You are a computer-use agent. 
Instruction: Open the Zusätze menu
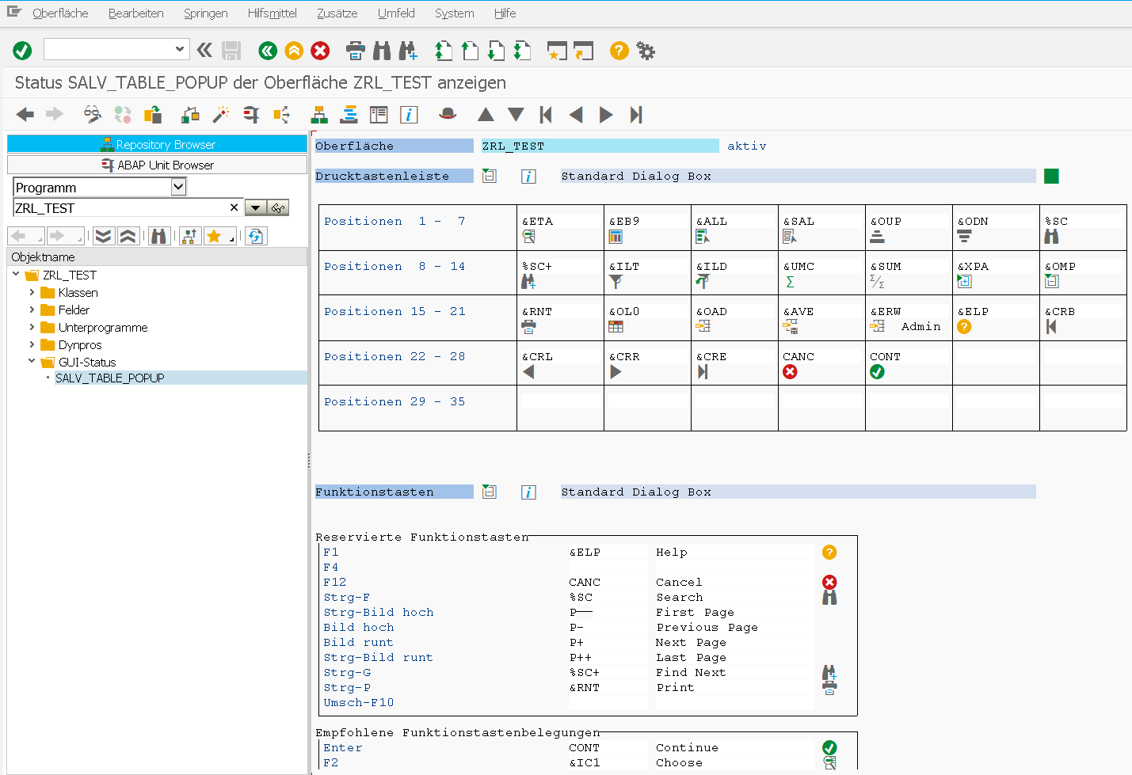point(337,13)
